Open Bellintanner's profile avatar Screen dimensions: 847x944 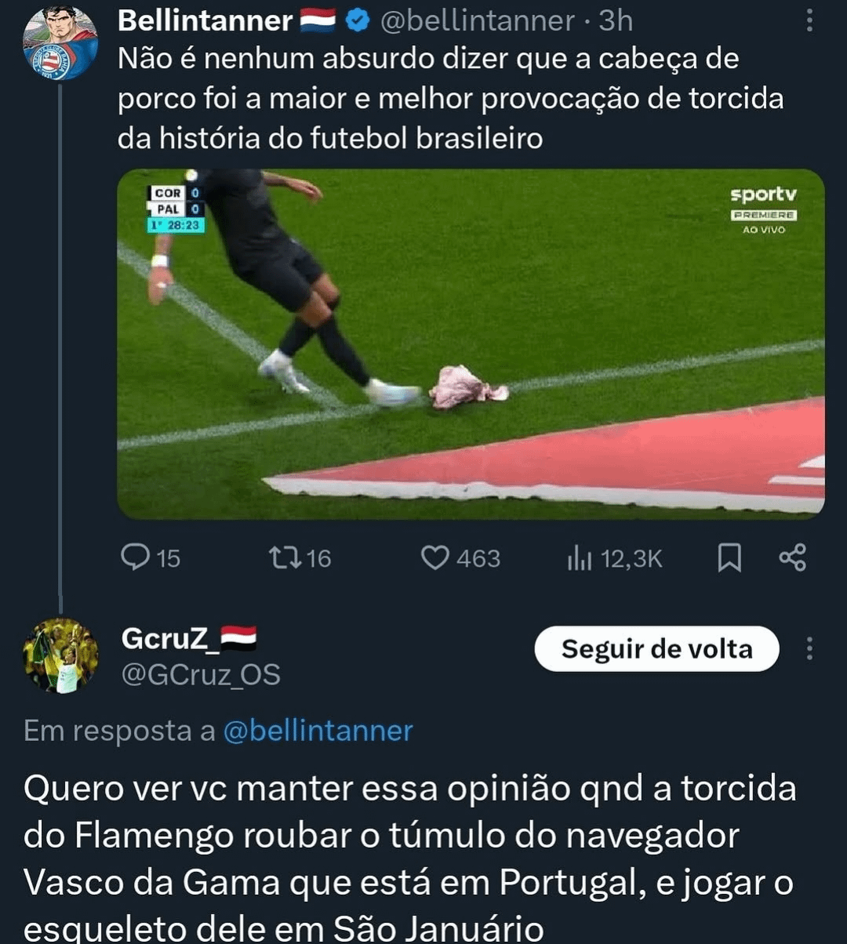point(60,42)
